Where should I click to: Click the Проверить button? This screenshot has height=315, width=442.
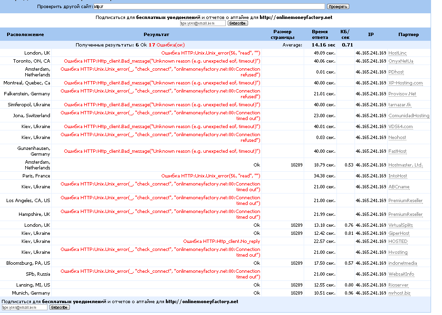(338, 7)
